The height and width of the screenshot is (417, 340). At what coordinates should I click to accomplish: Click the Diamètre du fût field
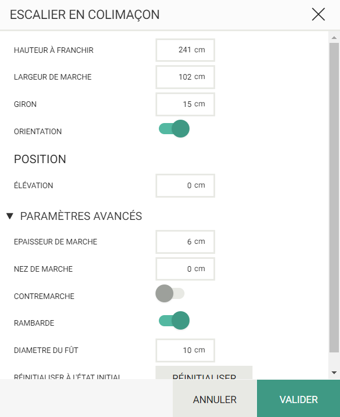[185, 351]
